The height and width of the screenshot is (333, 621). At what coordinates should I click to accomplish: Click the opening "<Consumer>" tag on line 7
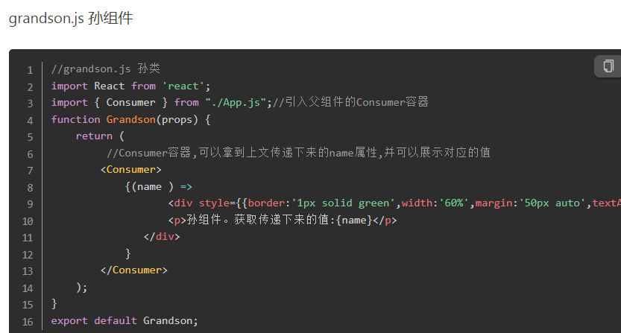click(130, 169)
